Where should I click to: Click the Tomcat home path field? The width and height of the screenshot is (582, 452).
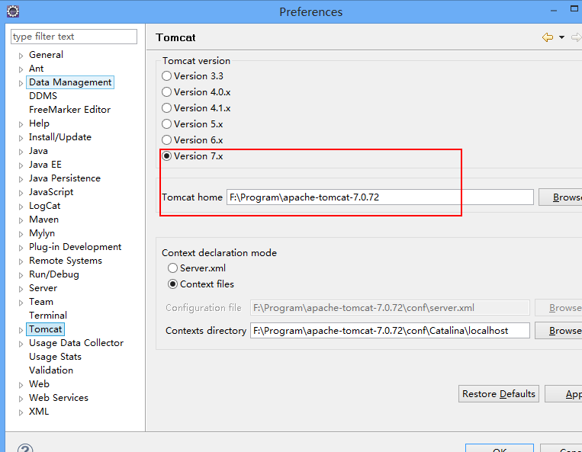(x=380, y=197)
